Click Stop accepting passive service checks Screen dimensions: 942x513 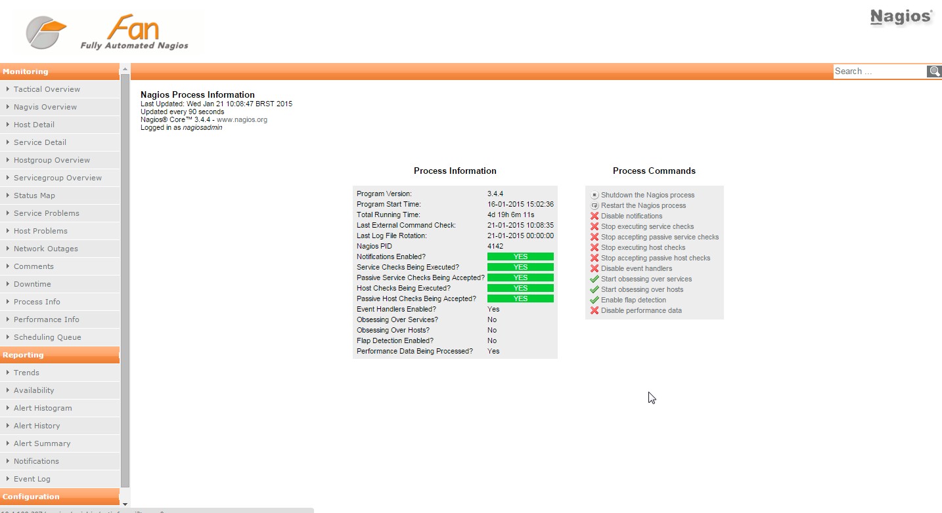[660, 237]
